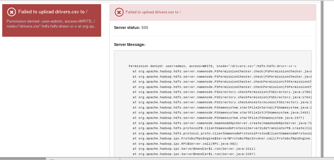
Task: Click the X icon in red notification
Action: pyautogui.click(x=11, y=12)
